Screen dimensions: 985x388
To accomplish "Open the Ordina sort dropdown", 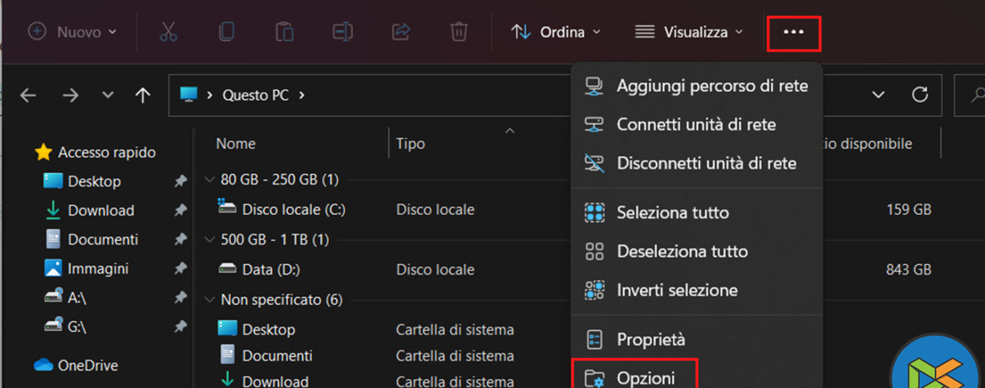I will 556,32.
